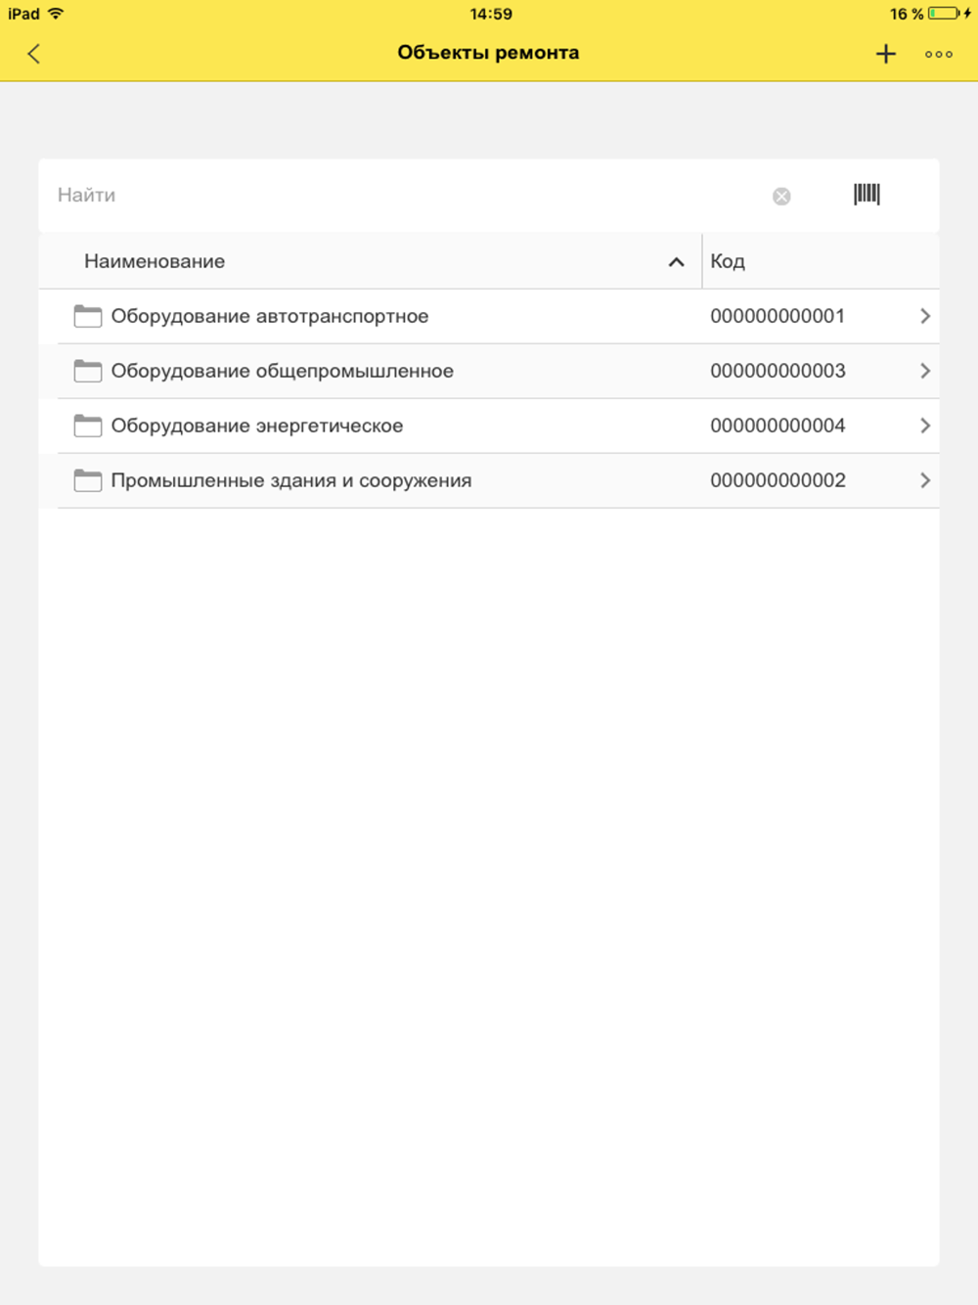Click the folder icon for Оборудование автотранспортное
The image size is (978, 1305).
[88, 316]
